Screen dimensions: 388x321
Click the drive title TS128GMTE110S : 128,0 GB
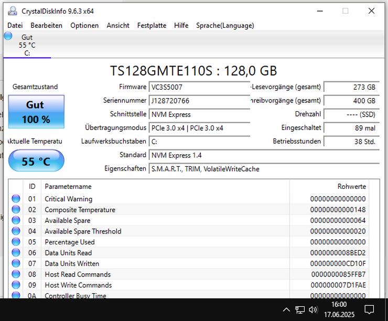(x=193, y=71)
